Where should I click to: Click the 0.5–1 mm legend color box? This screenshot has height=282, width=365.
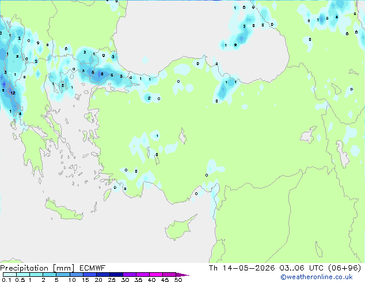coord(23,275)
